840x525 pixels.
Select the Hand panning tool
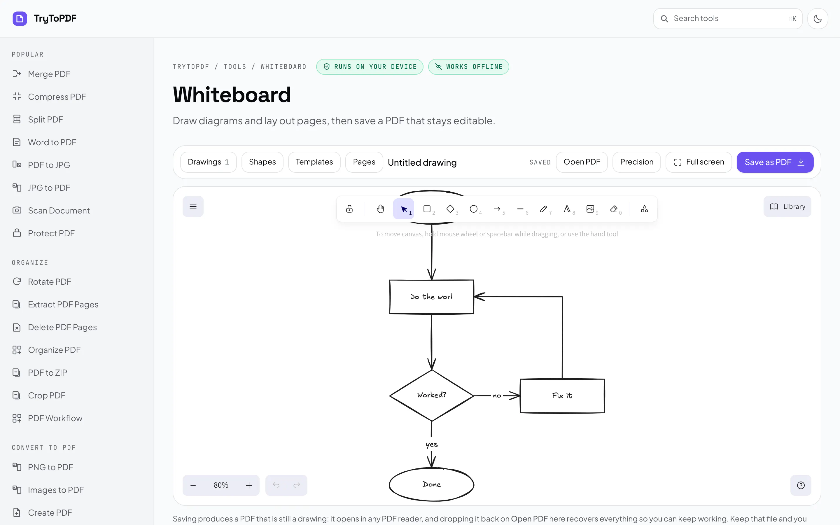[x=380, y=209]
